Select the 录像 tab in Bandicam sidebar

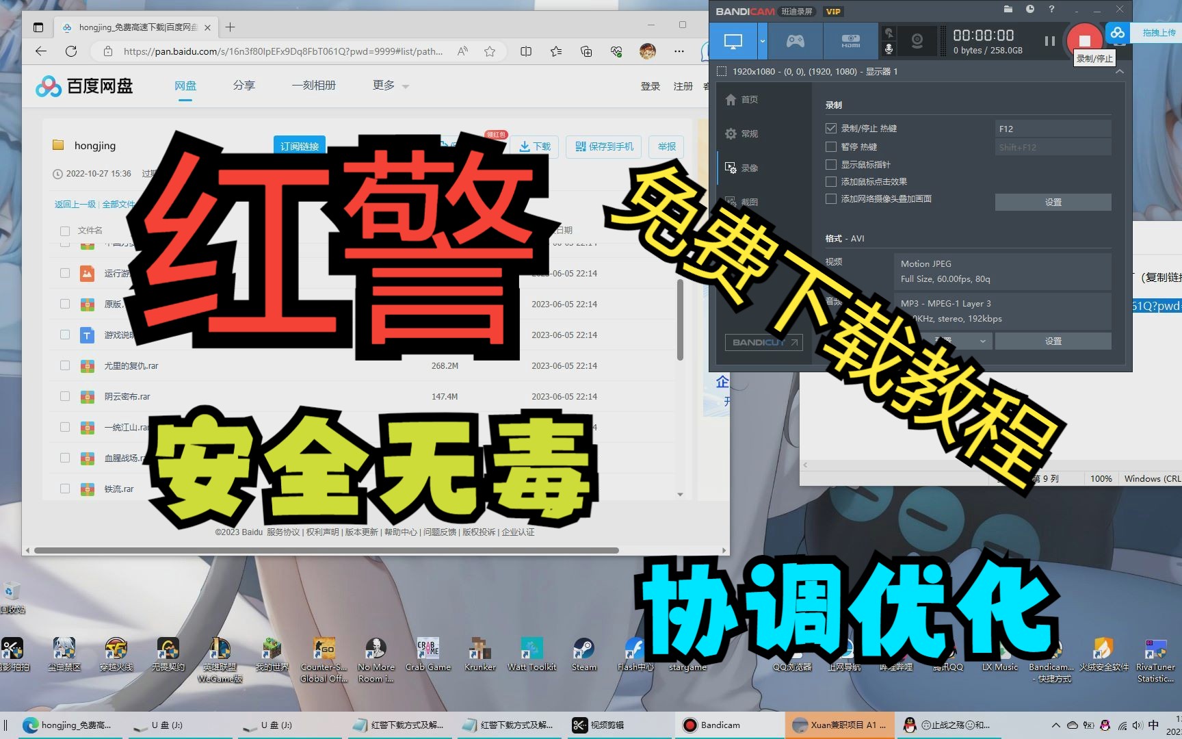coord(742,168)
